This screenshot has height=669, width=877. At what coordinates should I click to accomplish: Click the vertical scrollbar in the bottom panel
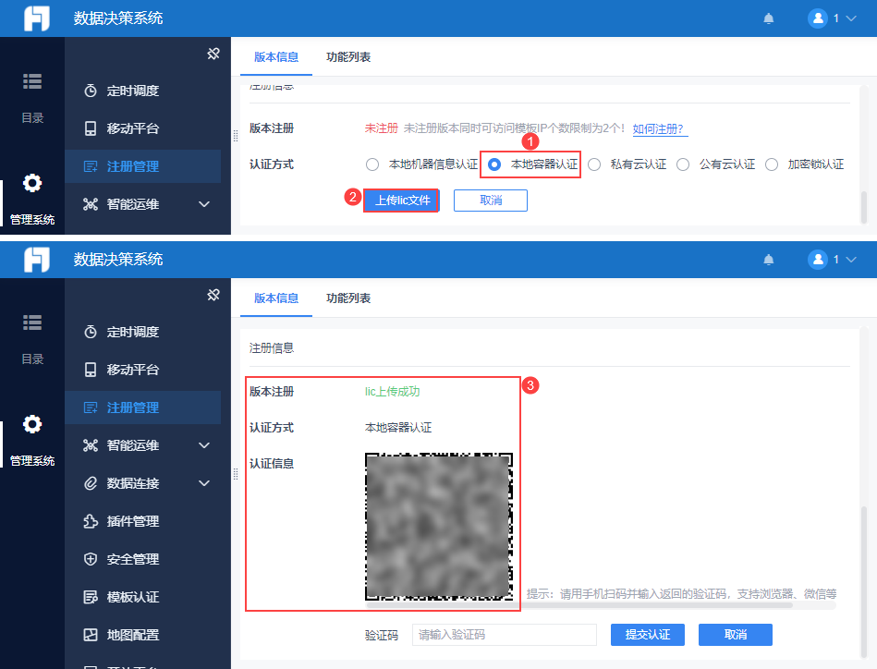tap(864, 581)
